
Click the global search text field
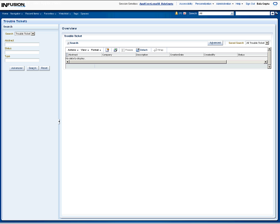coord(253,14)
